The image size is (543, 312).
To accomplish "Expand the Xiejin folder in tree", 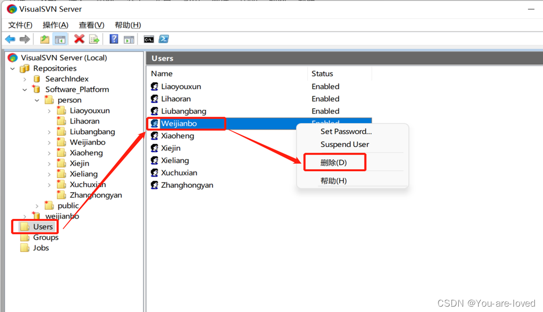I will click(49, 164).
